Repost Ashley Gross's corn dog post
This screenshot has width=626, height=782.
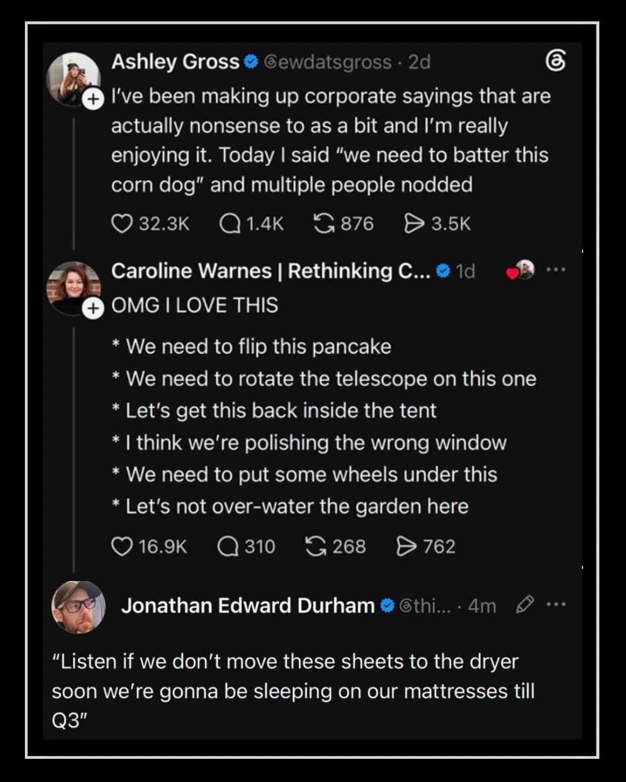pyautogui.click(x=323, y=223)
